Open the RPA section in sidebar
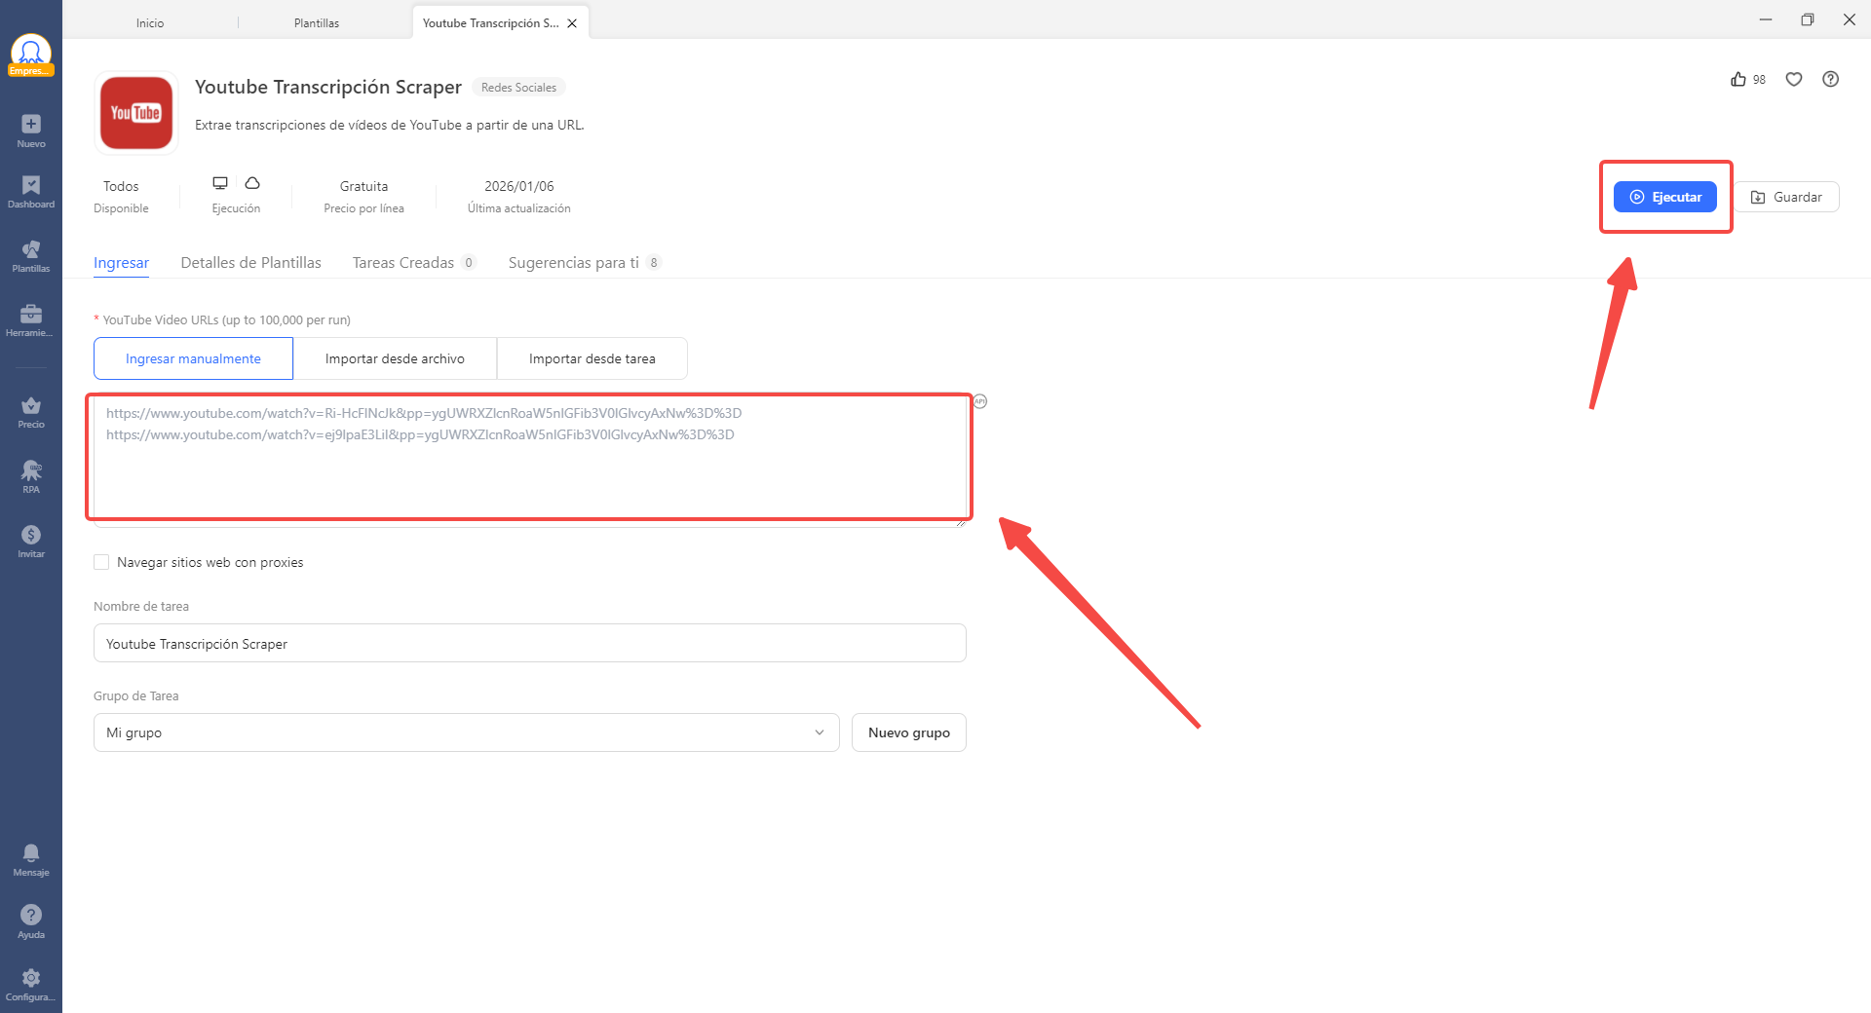 [x=31, y=476]
